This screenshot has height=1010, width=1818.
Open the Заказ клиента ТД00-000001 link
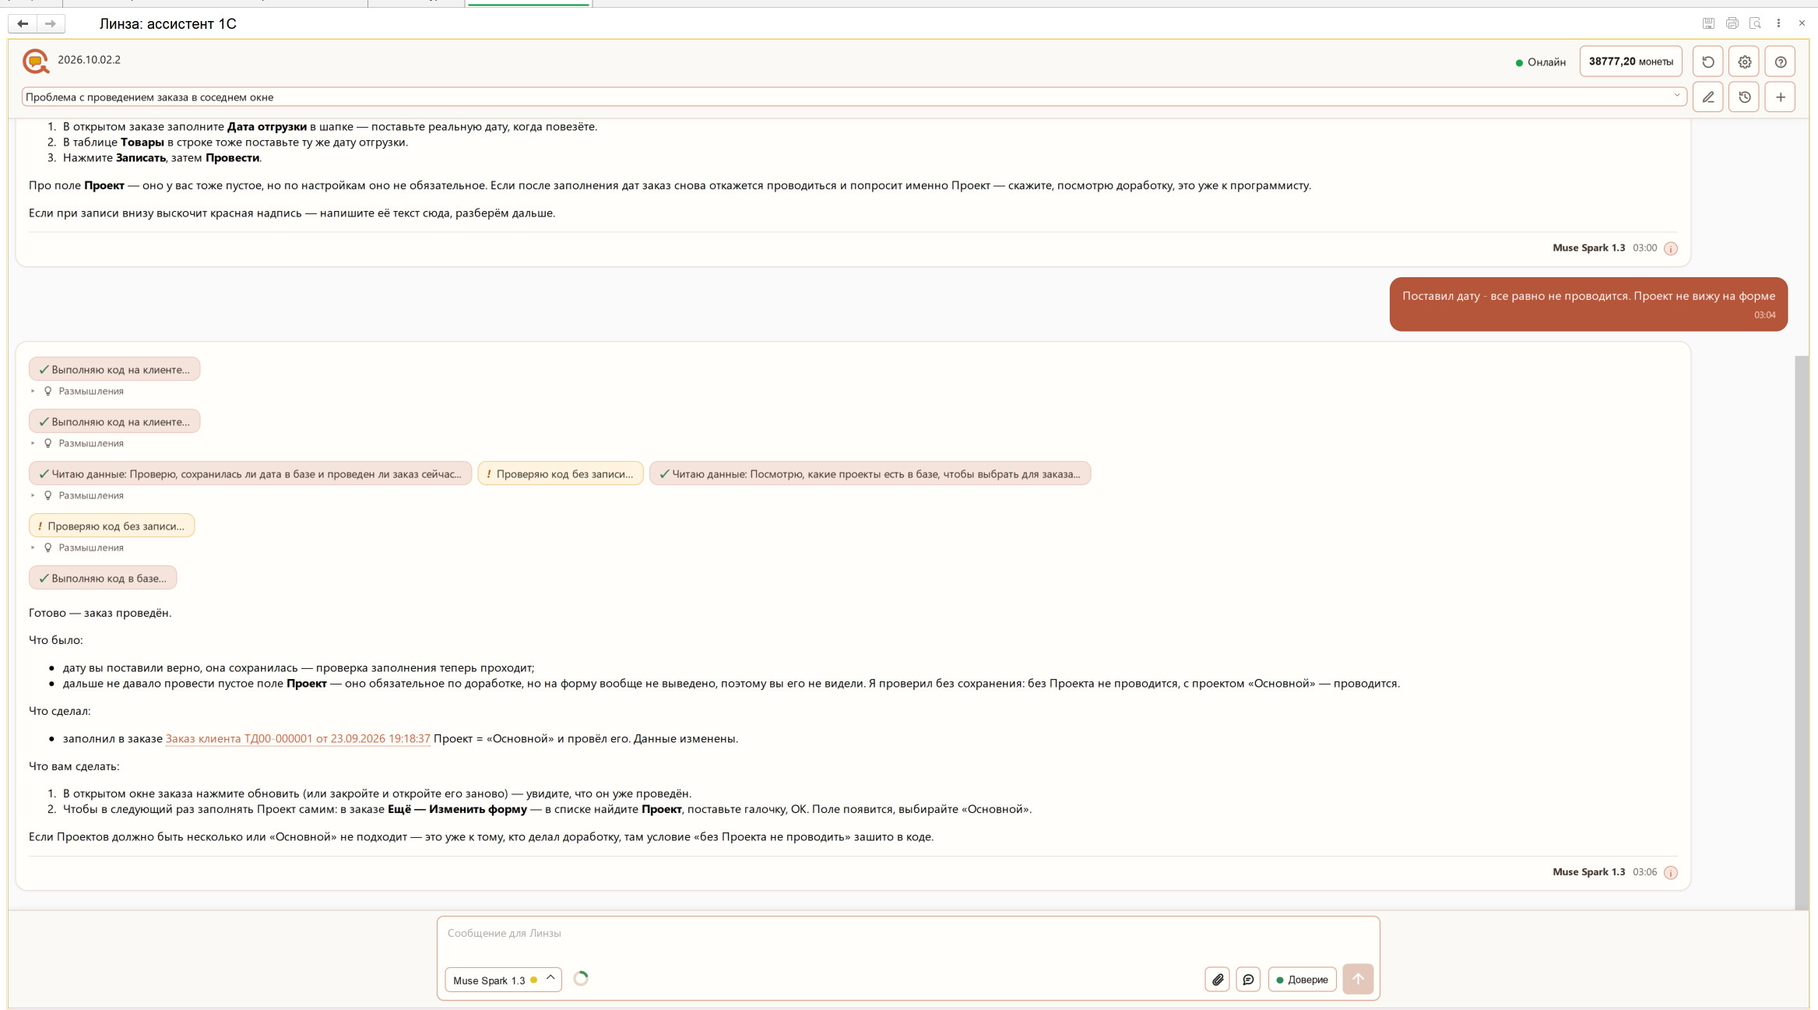pos(297,738)
